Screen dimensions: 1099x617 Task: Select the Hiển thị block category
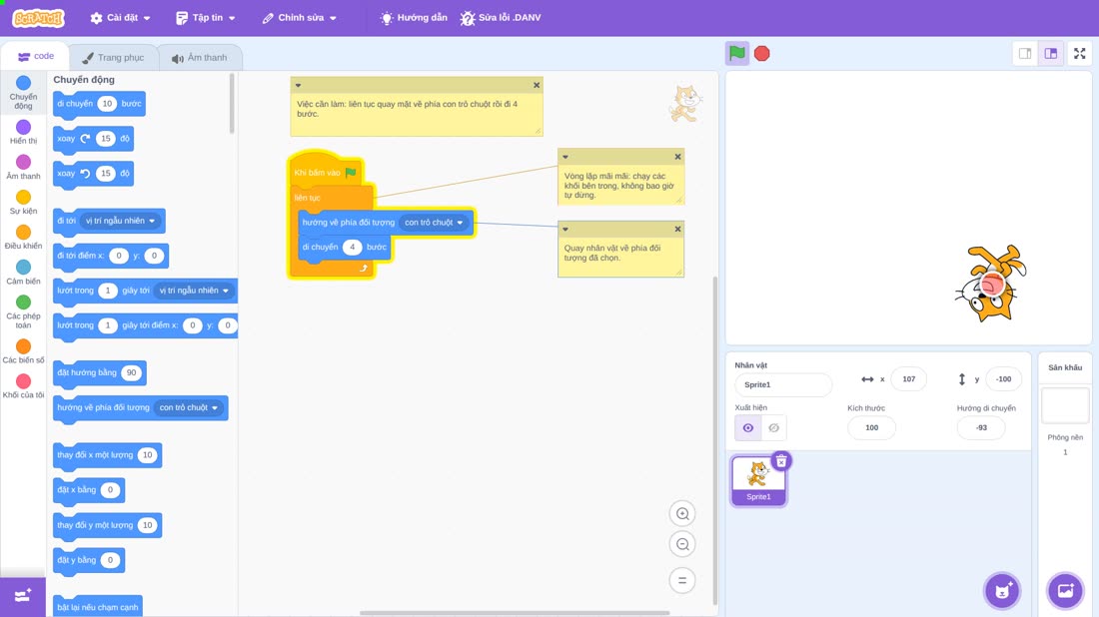[x=23, y=132]
